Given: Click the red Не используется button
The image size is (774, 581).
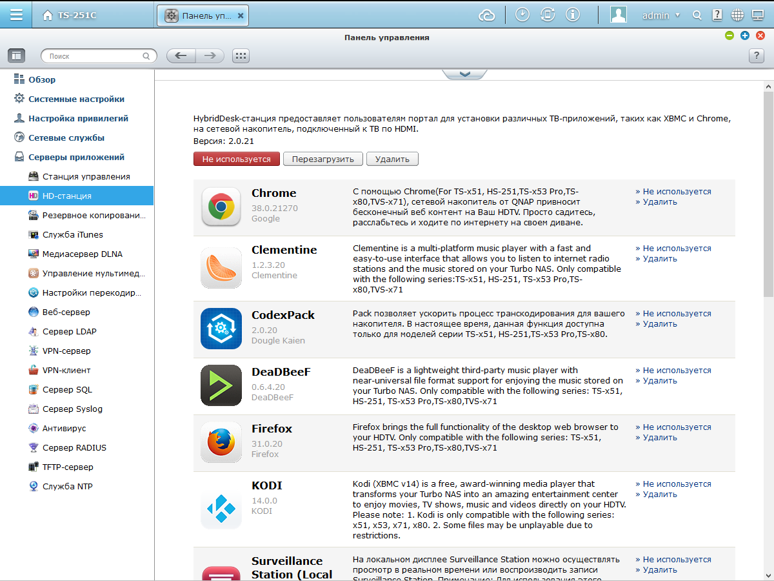Looking at the screenshot, I should pos(237,159).
